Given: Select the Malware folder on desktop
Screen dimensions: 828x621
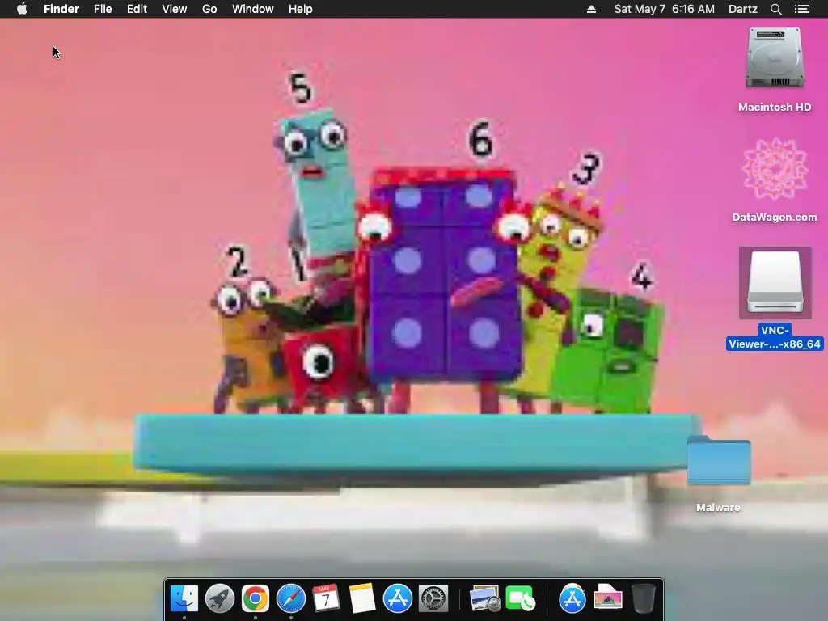Looking at the screenshot, I should pyautogui.click(x=719, y=460).
